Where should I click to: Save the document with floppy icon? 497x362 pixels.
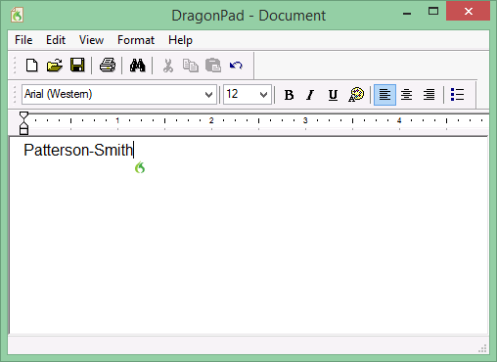77,66
